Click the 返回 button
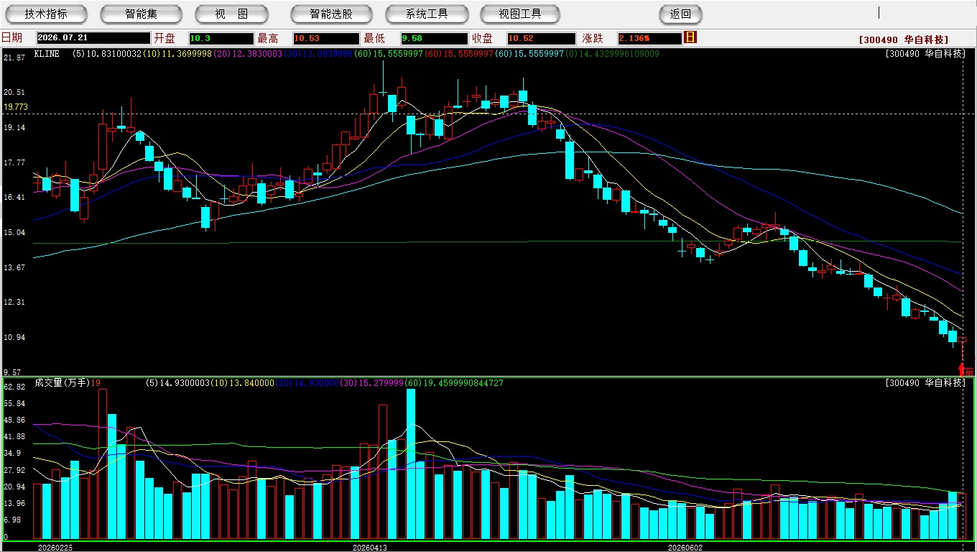This screenshot has width=977, height=552. click(680, 14)
